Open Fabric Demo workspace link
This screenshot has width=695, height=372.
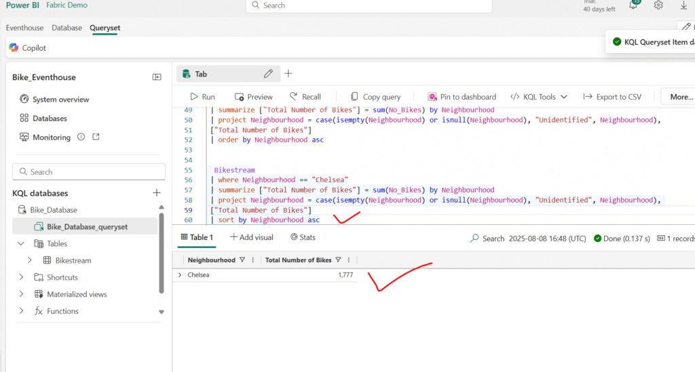pos(67,5)
